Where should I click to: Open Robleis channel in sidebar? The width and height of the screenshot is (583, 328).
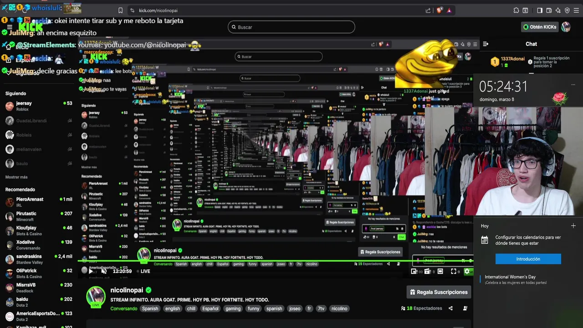(39, 135)
